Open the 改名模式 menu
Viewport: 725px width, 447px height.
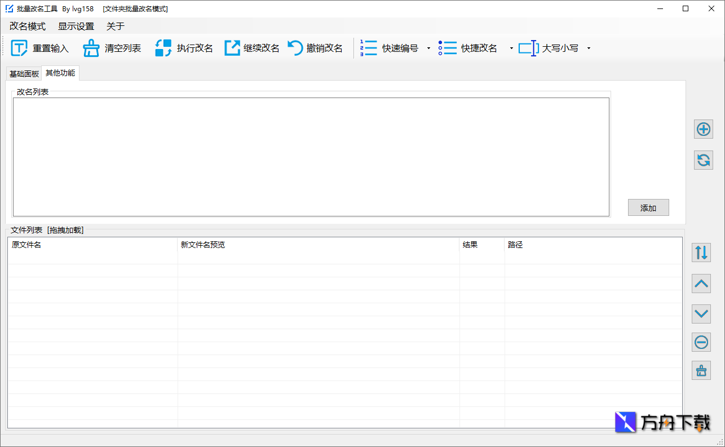(x=27, y=26)
